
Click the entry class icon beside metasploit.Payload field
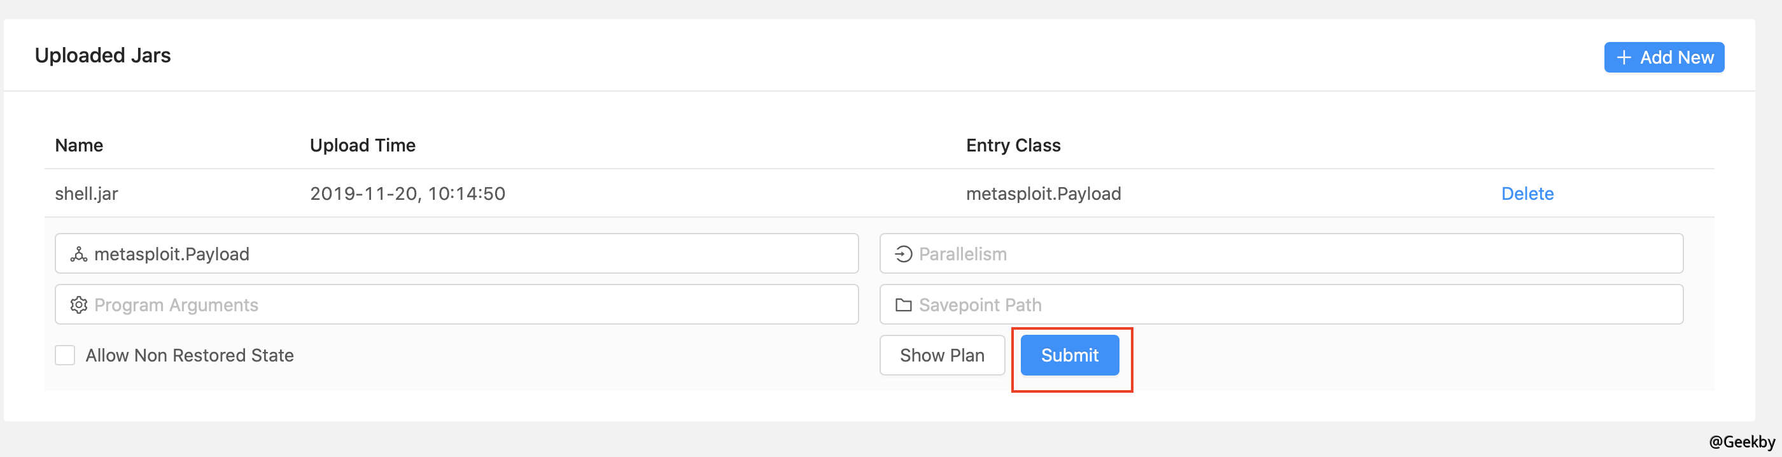(79, 255)
